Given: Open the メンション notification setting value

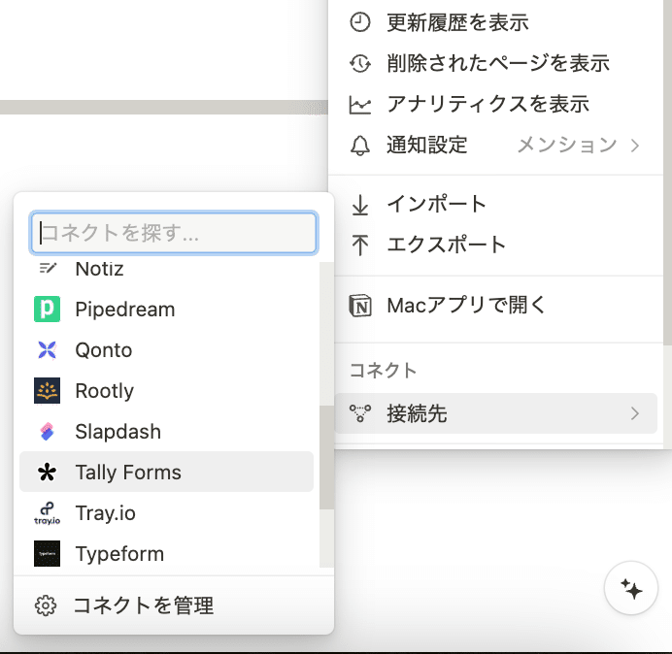Looking at the screenshot, I should (x=567, y=145).
